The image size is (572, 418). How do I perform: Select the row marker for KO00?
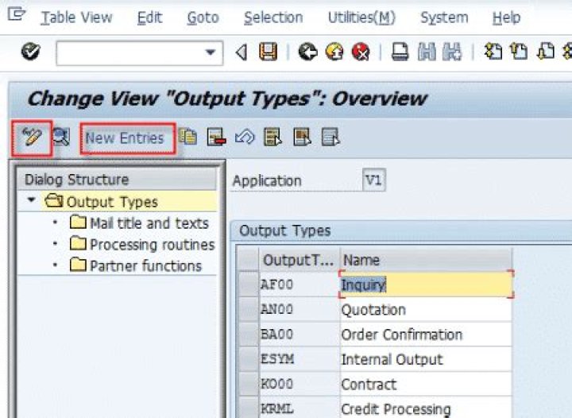[x=249, y=384]
